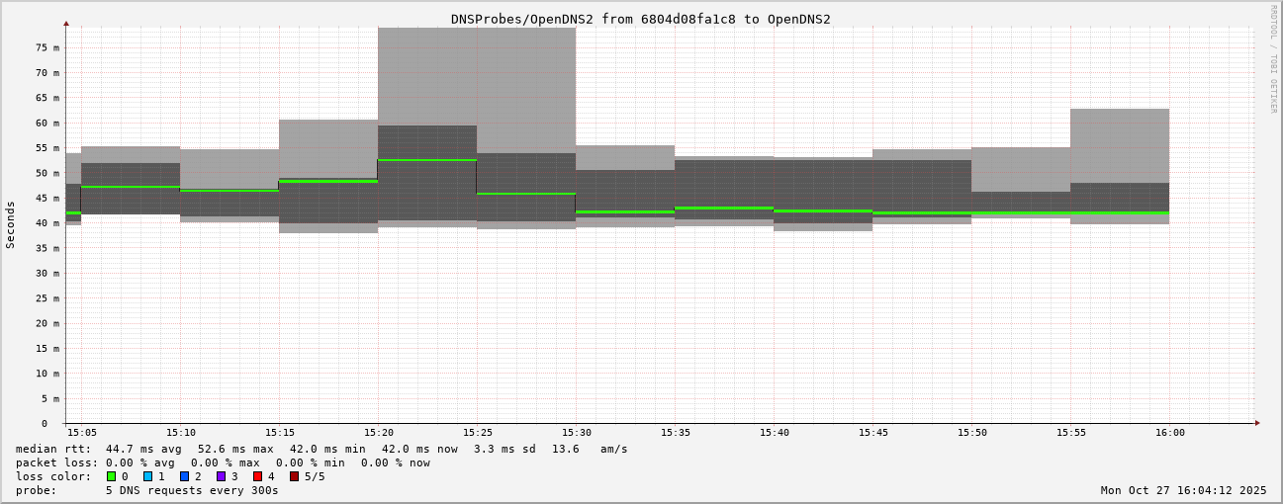Click the 15:05 time axis label
Viewport: 1283px width, 504px height.
[x=82, y=433]
